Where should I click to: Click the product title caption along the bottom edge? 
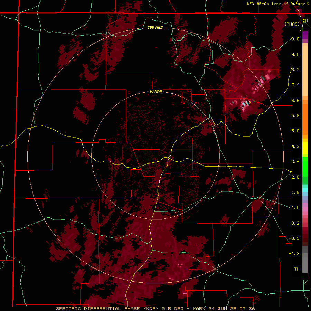point(155,309)
